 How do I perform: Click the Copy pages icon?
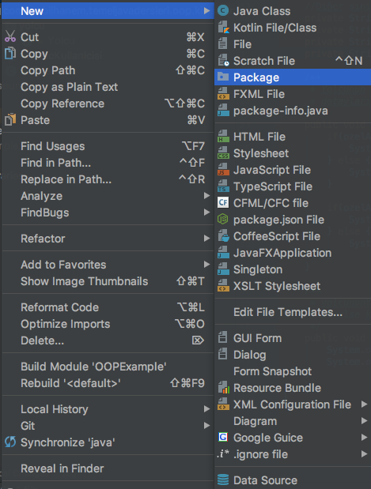pyautogui.click(x=10, y=54)
